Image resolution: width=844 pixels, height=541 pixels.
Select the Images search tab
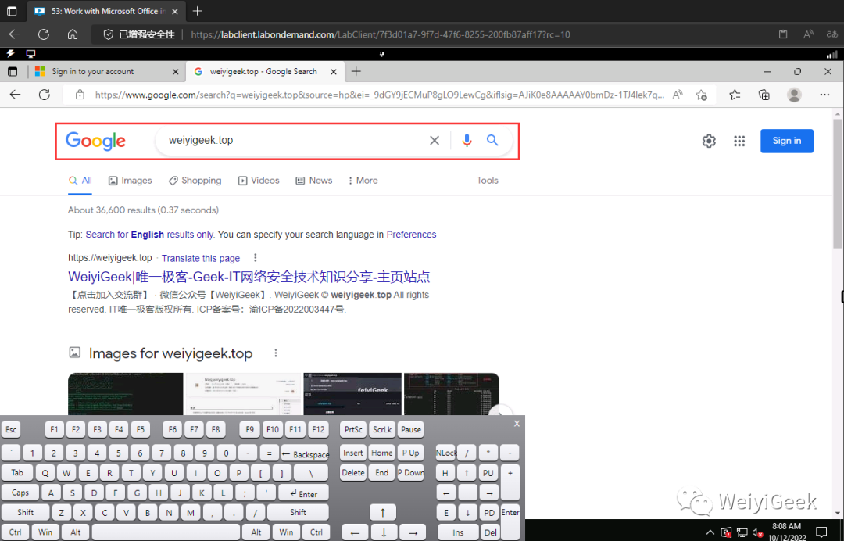[x=131, y=181]
